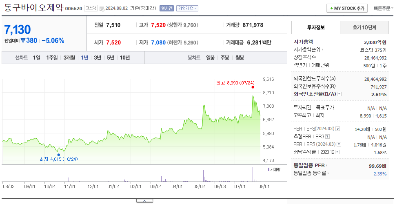Image resolution: width=395 pixels, height=204 pixels.
Task: Click the 전일 7,510 value
Action: tap(113, 25)
